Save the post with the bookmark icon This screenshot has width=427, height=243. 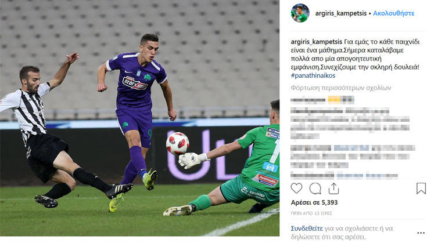point(421,188)
